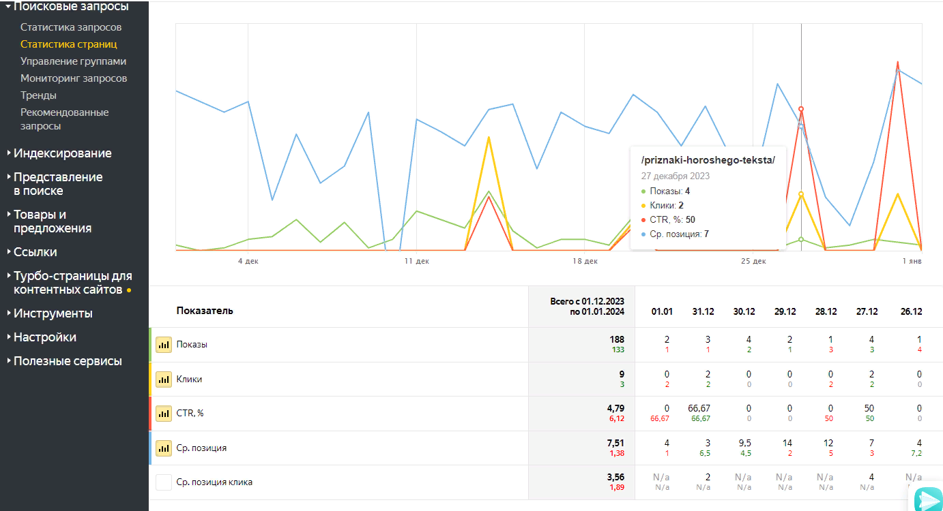This screenshot has width=943, height=511.
Task: Click Ср. позиция value 9,5
Action: click(744, 443)
